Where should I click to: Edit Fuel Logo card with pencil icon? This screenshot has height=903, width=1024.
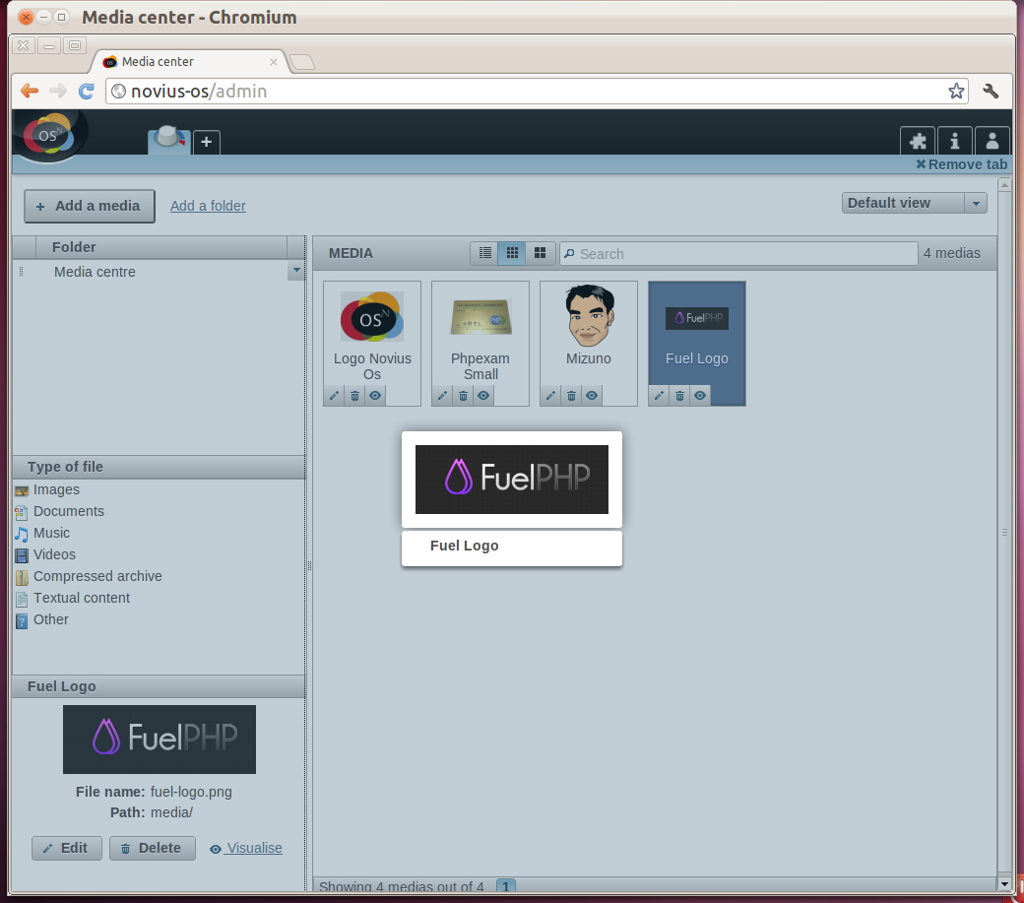[x=660, y=396]
